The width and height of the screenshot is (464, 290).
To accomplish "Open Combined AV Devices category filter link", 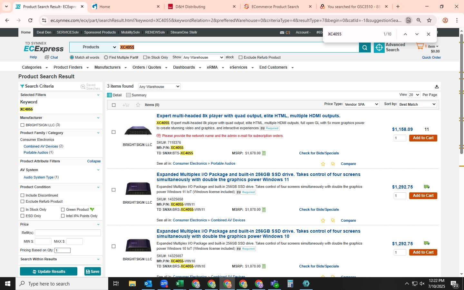I will coord(41,146).
